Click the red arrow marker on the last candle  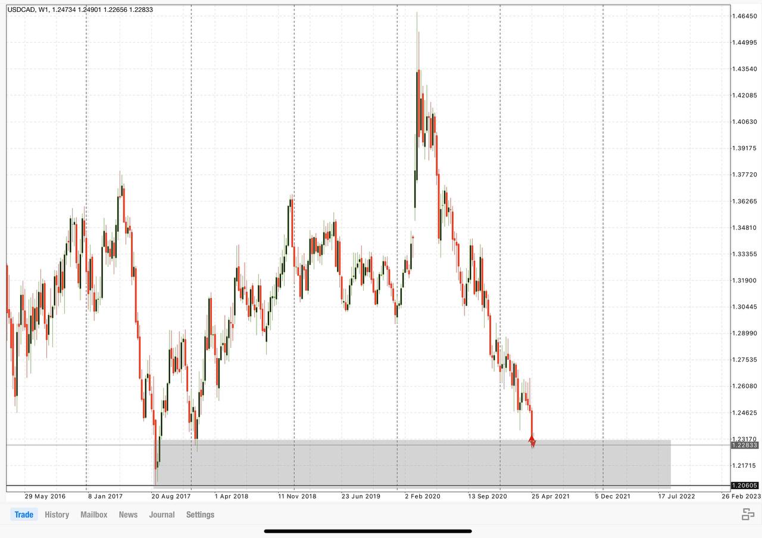pos(532,441)
